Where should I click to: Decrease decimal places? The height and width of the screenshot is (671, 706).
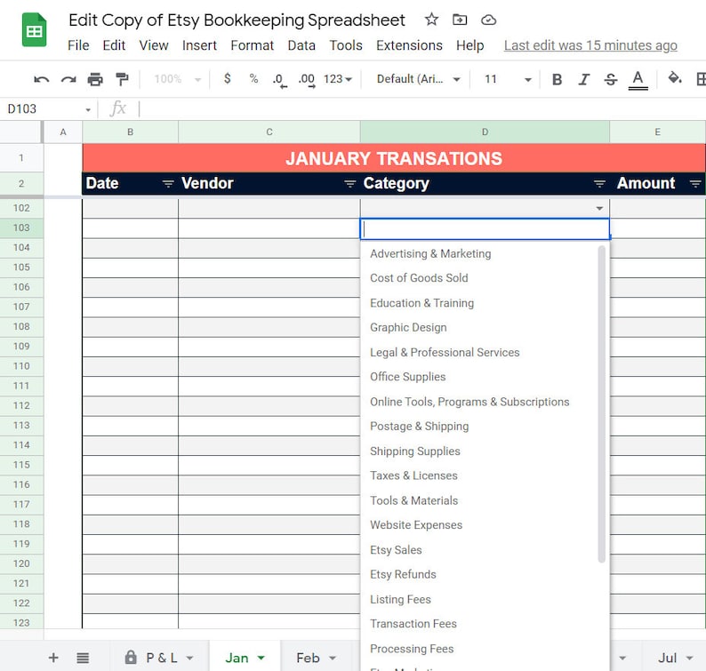[x=279, y=80]
